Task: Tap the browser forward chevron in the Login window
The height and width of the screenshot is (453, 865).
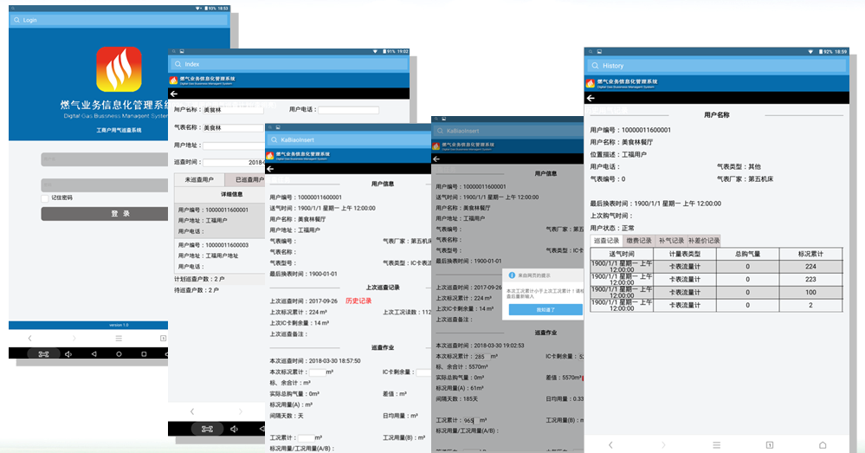Action: pyautogui.click(x=74, y=338)
